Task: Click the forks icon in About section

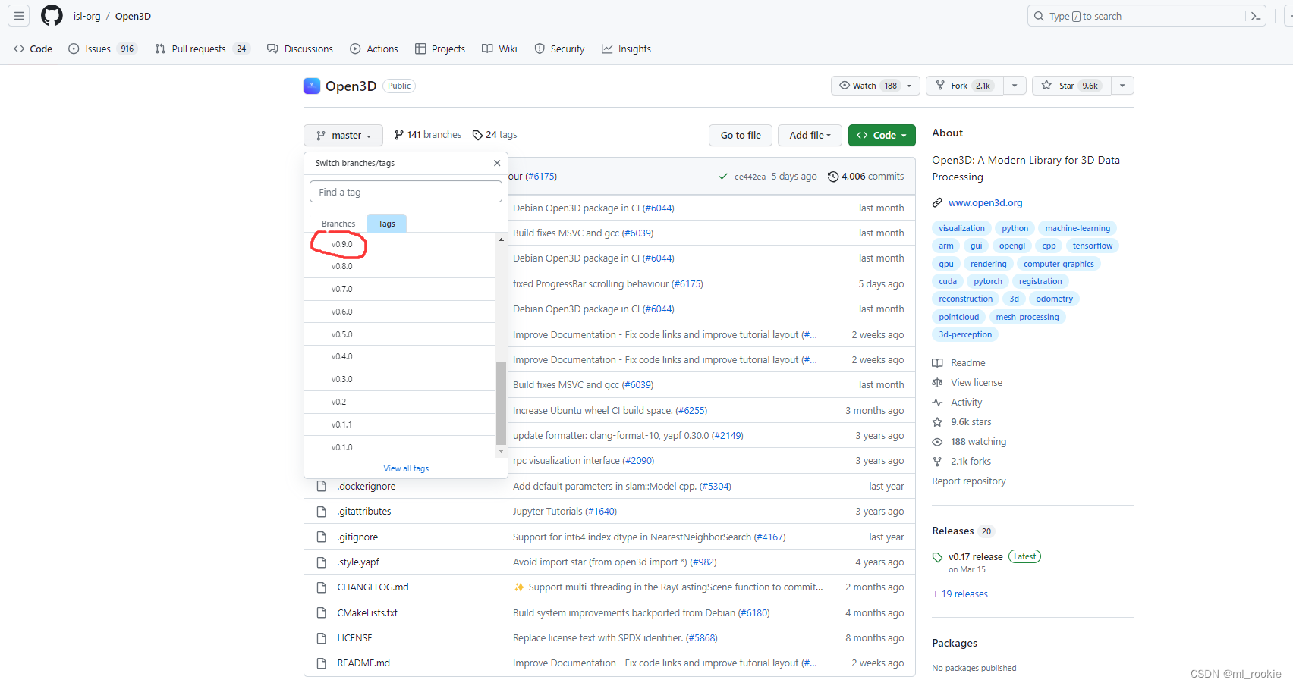Action: 938,462
